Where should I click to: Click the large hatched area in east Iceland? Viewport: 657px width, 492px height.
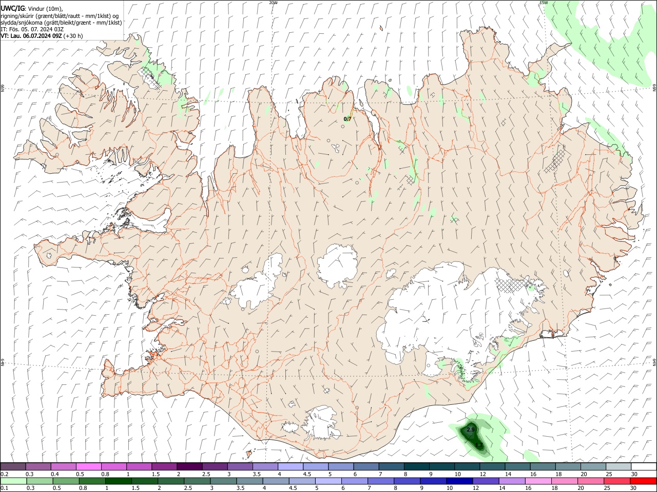point(554,161)
